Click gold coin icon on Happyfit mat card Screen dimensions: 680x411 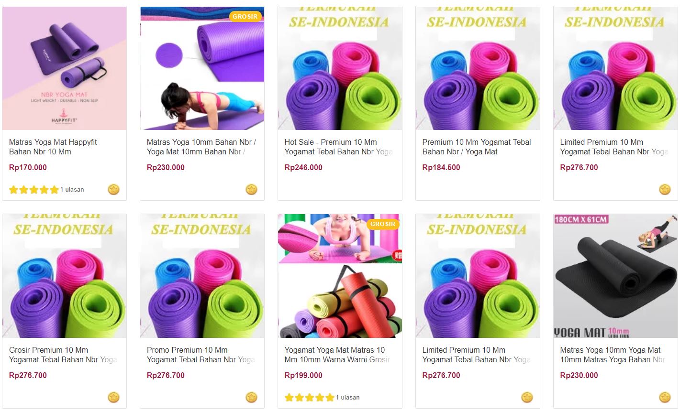[x=113, y=190]
